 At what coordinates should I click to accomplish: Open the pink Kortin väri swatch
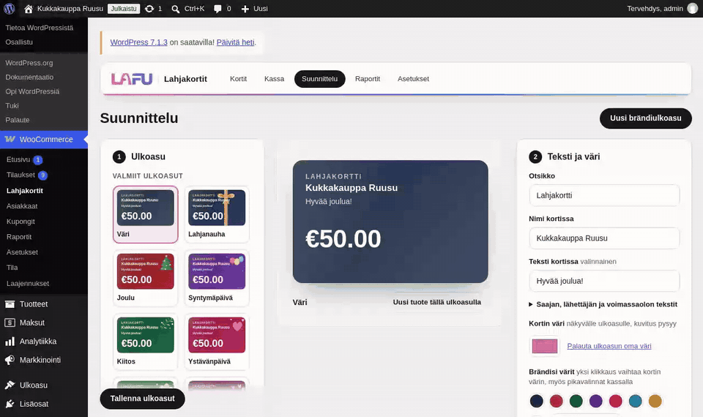click(545, 346)
